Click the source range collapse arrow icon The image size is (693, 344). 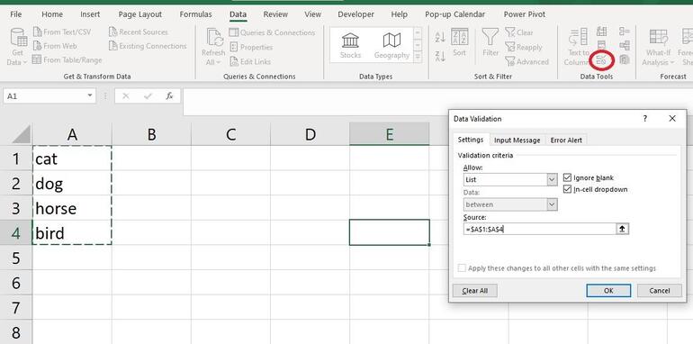(622, 229)
